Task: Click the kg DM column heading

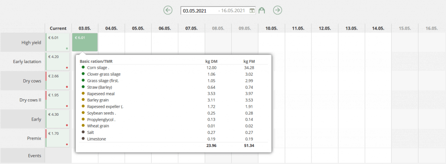Action: click(211, 61)
